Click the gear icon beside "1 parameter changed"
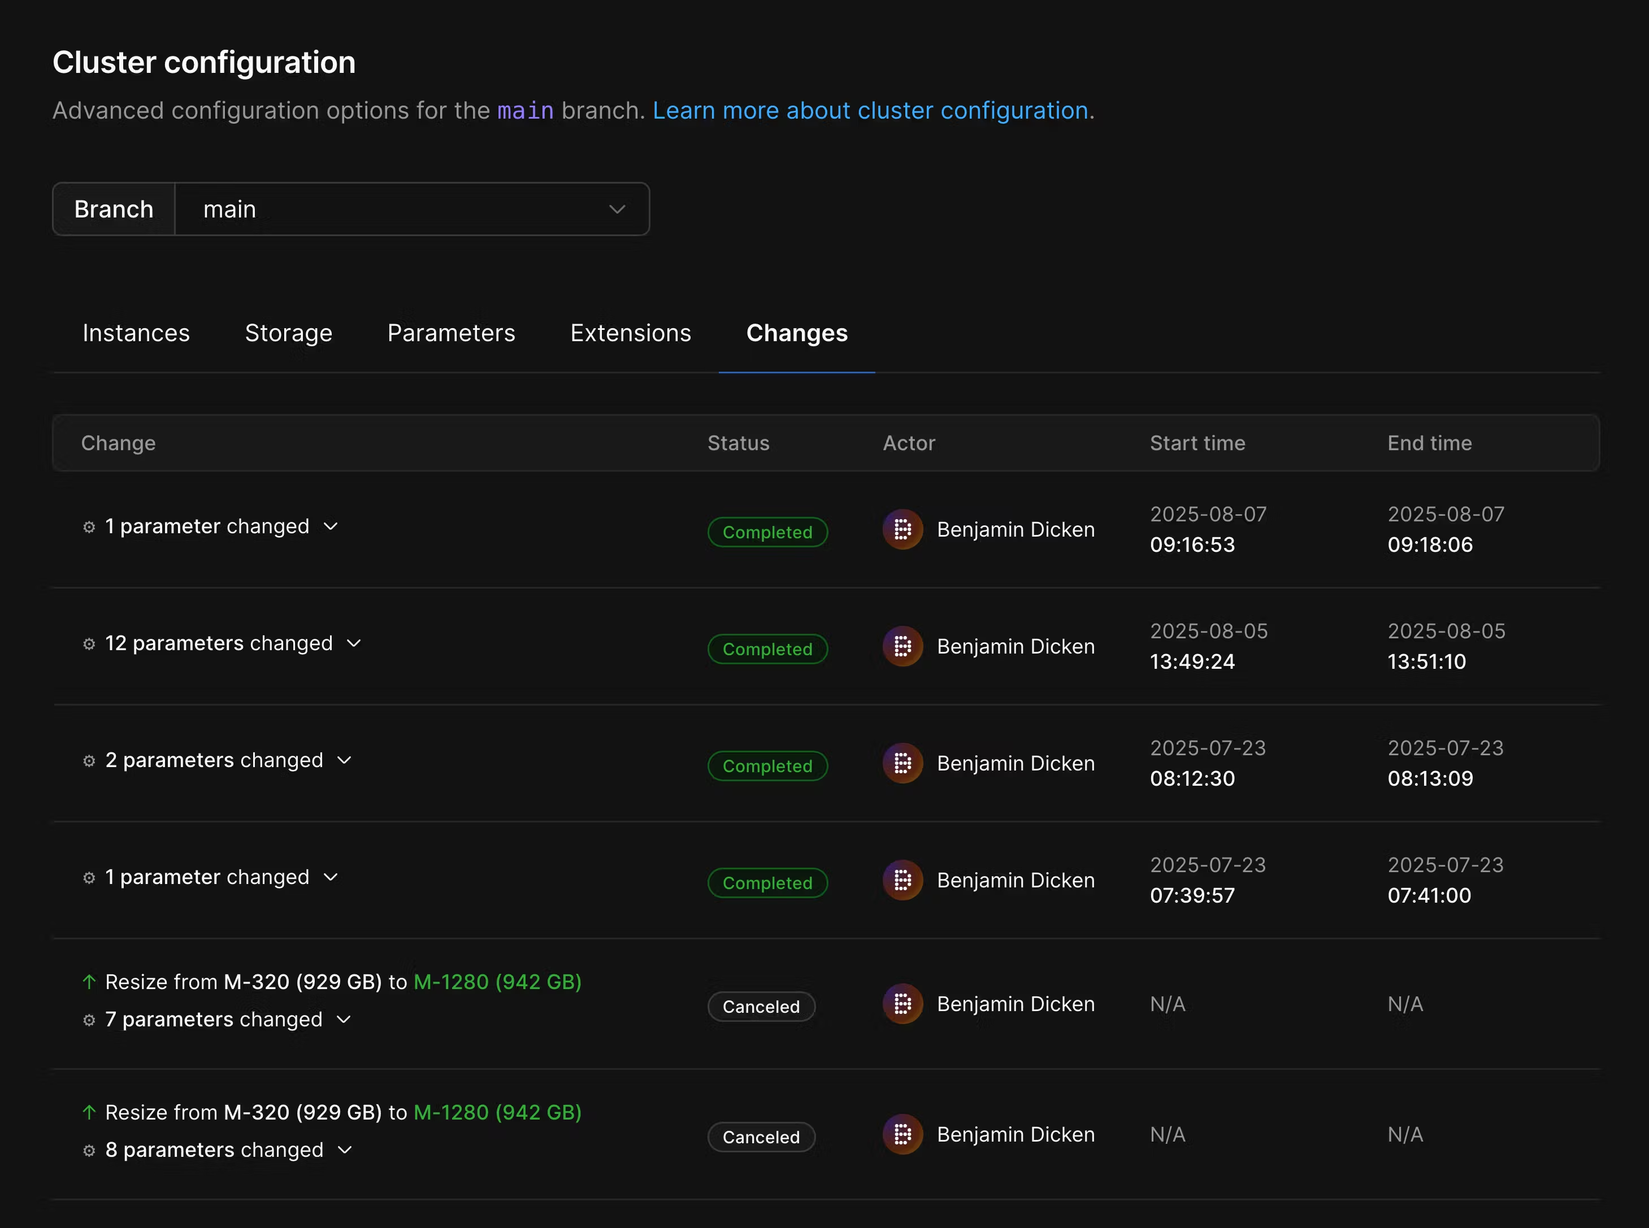 pyautogui.click(x=90, y=526)
